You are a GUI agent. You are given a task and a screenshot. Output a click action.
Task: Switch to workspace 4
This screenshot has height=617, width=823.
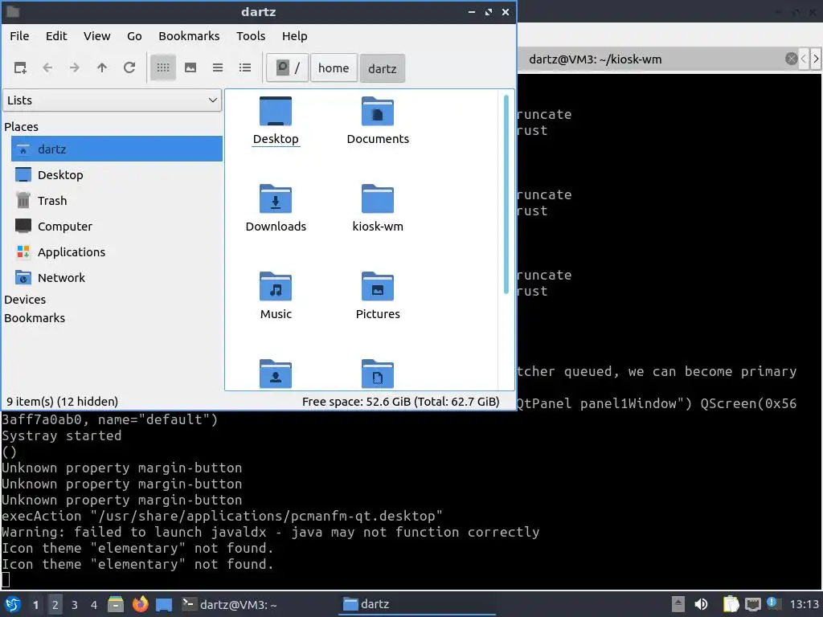93,605
